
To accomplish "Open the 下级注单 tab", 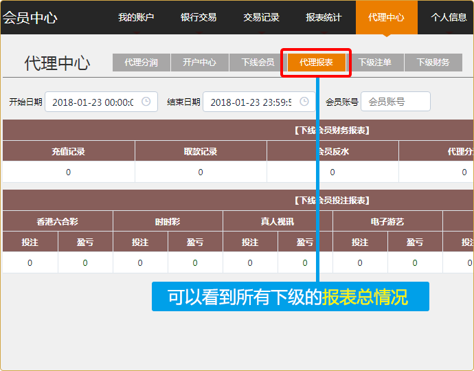I will 375,63.
